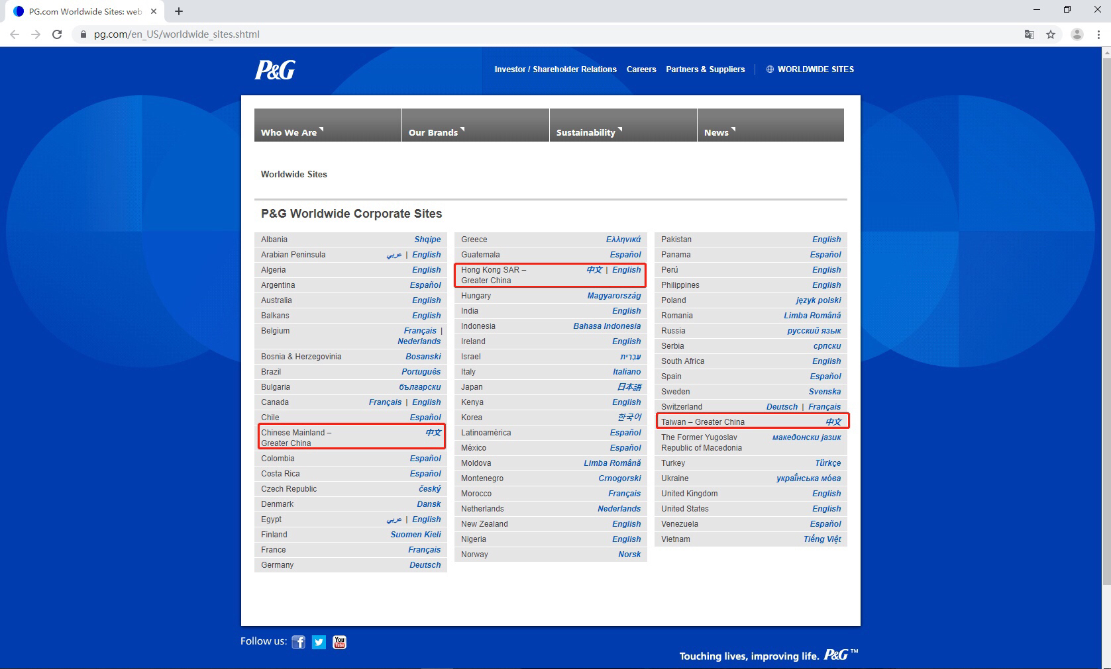Open Germany's Deutsch link
The width and height of the screenshot is (1111, 669).
tap(425, 565)
